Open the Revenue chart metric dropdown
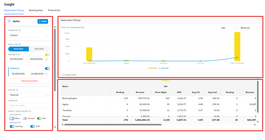The image size is (265, 140). click(249, 28)
